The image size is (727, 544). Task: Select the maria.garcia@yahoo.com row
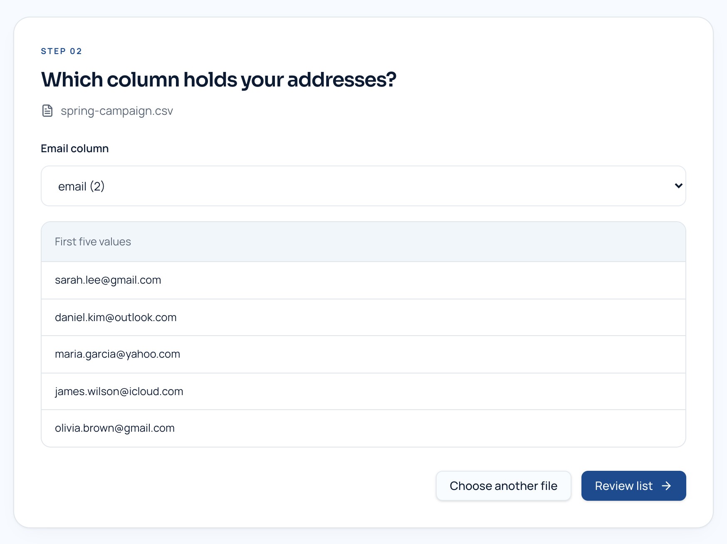point(363,354)
